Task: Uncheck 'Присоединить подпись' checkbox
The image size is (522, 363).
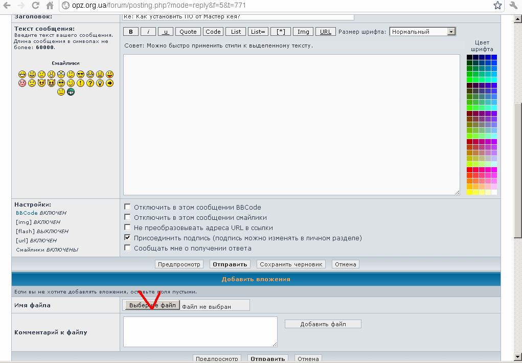Action: [128, 238]
